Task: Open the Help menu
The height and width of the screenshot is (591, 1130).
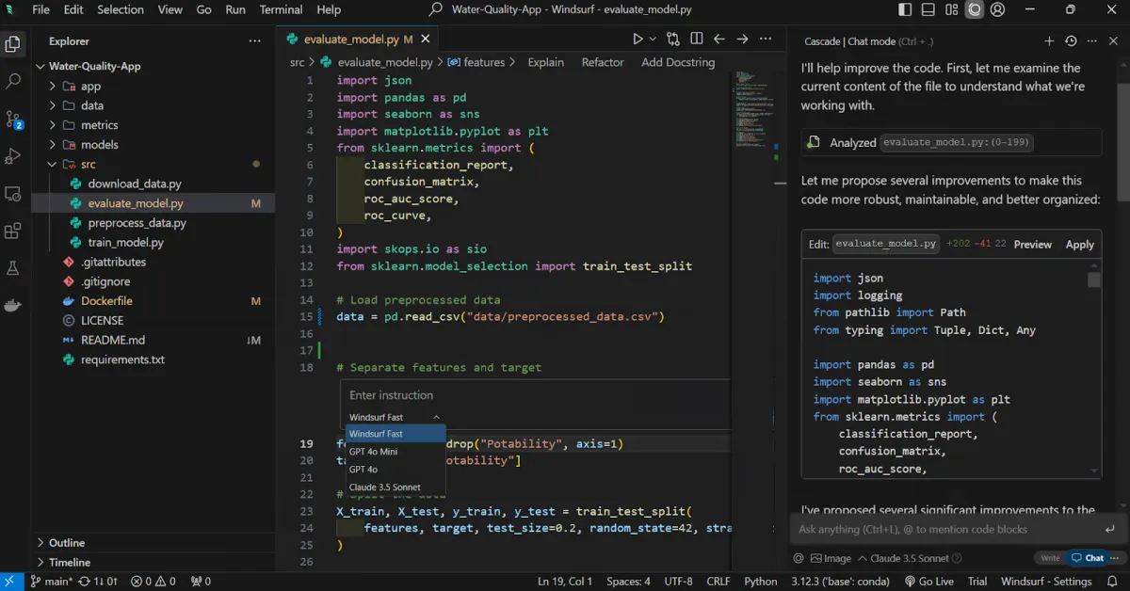Action: [329, 9]
